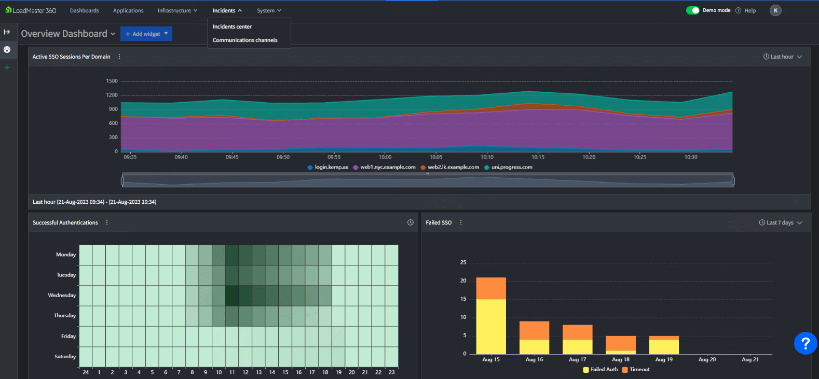Viewport: 819px width, 379px height.
Task: Open the three-dot menu on Failed SSO widget
Action: [x=461, y=222]
